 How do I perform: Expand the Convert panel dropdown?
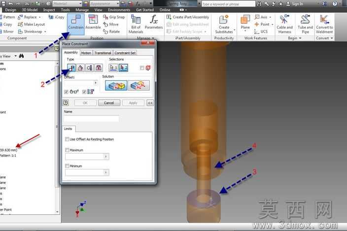point(332,38)
